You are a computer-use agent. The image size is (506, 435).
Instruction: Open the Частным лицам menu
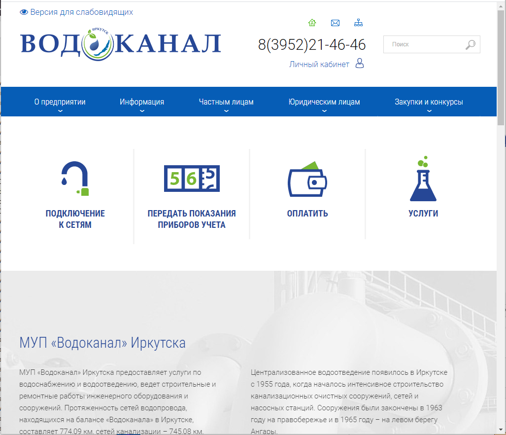(x=226, y=102)
